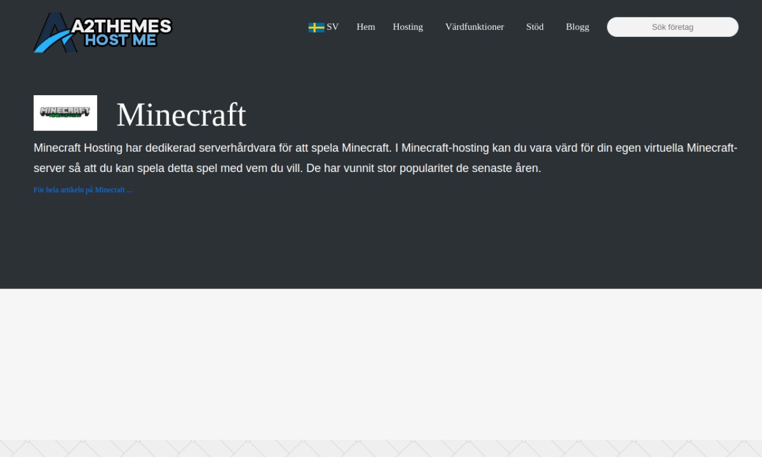The image size is (762, 457).
Task: Open the Stöd menu item
Action: 535,27
